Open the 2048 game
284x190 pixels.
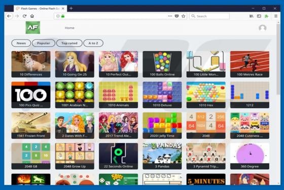206,125
